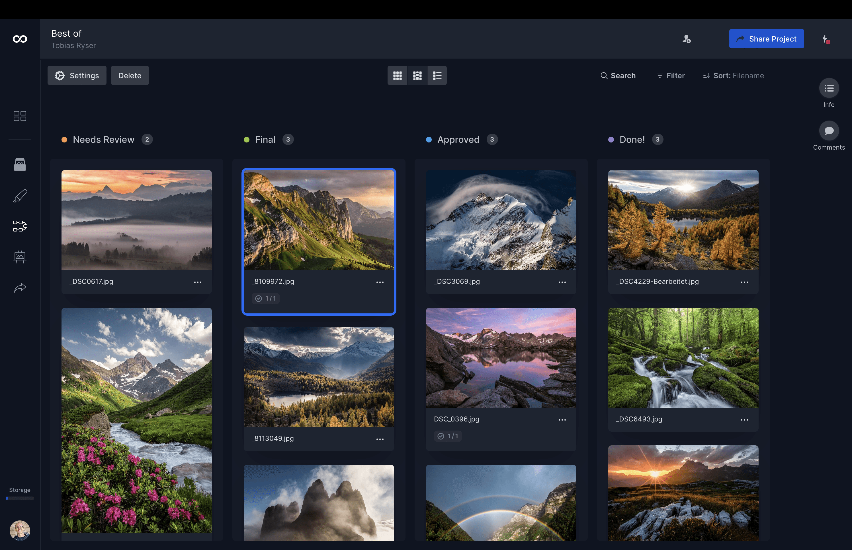
Task: Click the Approved column header
Action: pos(458,140)
